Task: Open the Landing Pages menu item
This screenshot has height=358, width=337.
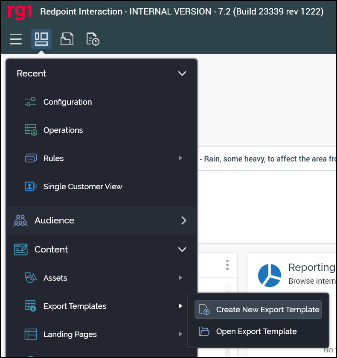Action: click(70, 335)
